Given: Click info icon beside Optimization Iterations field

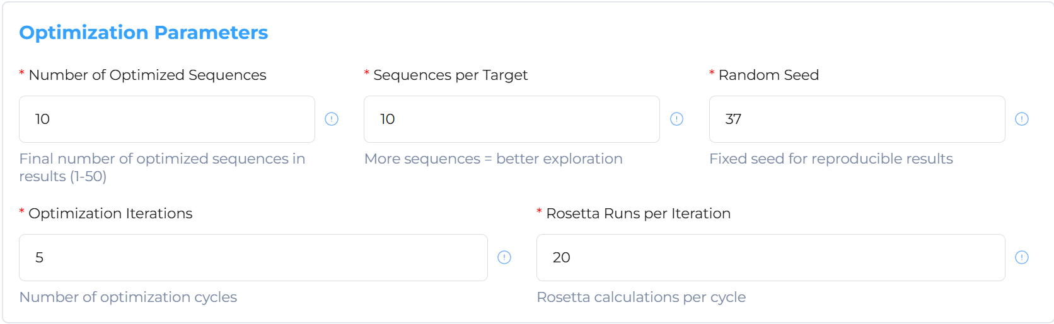Looking at the screenshot, I should click(504, 257).
